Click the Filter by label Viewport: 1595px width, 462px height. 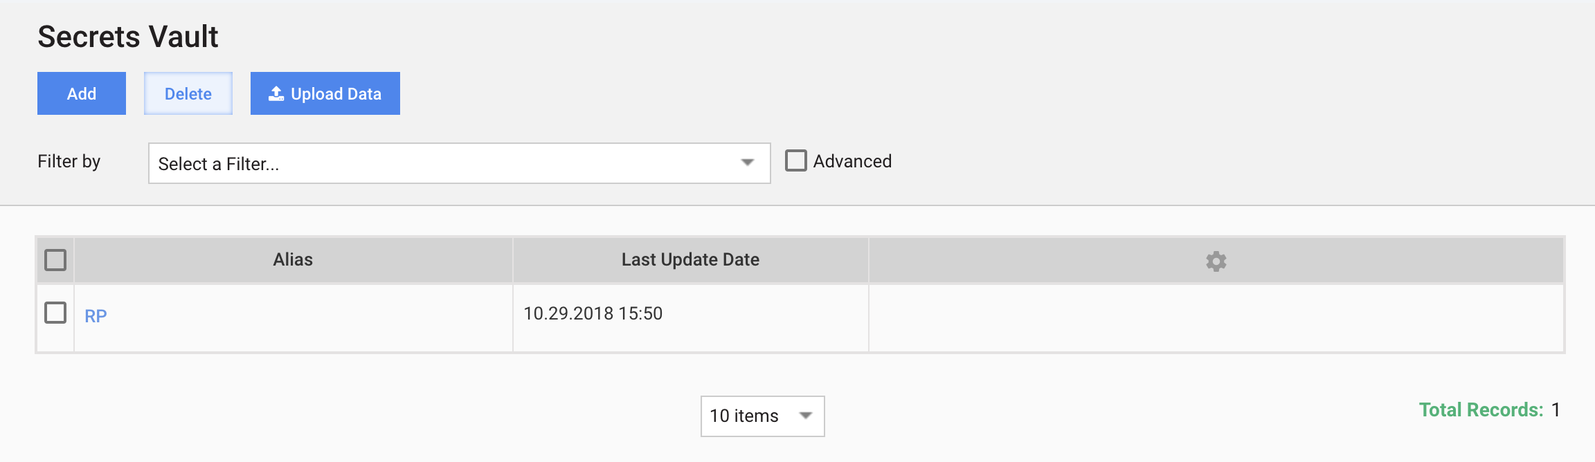(69, 162)
